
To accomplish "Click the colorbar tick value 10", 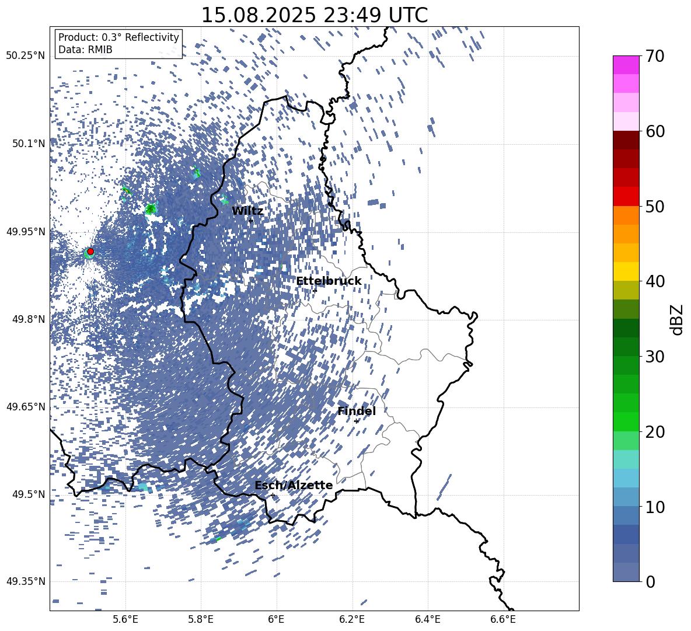I will (x=655, y=507).
